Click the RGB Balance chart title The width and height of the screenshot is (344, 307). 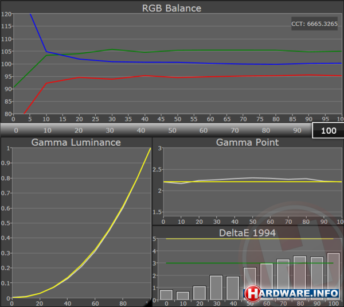171,8
